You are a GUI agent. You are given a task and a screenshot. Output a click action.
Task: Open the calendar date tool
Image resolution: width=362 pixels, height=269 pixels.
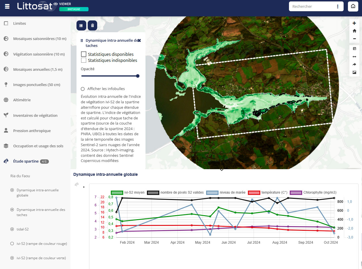(x=354, y=49)
